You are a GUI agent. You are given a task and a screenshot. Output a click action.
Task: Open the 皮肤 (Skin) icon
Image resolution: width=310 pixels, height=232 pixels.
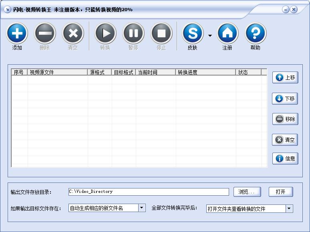tap(193, 34)
